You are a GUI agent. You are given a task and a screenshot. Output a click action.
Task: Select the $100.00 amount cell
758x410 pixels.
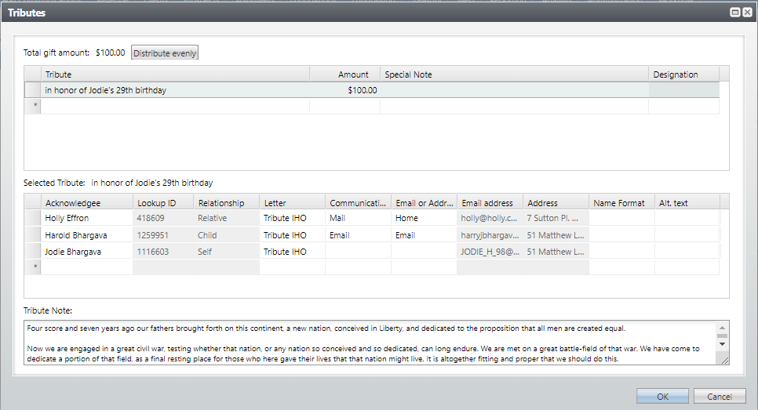tap(345, 90)
